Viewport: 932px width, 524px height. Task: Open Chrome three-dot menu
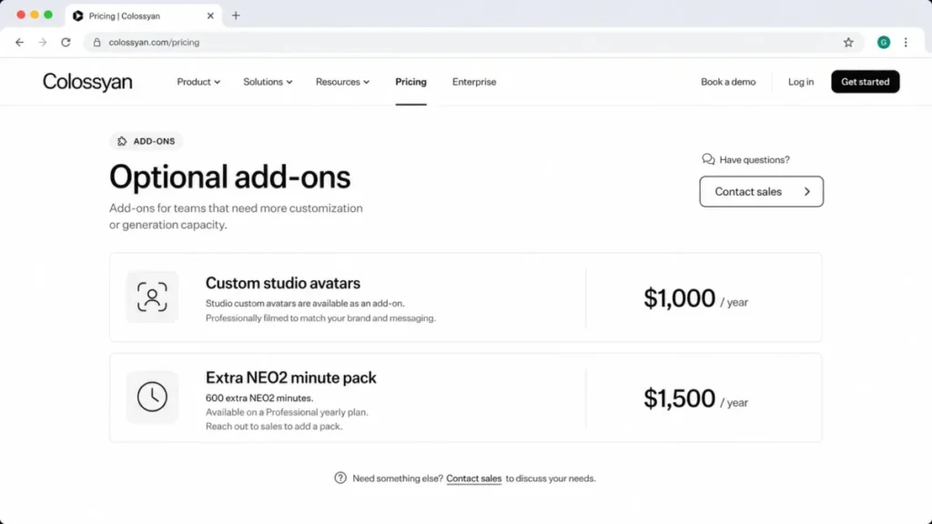click(x=906, y=42)
